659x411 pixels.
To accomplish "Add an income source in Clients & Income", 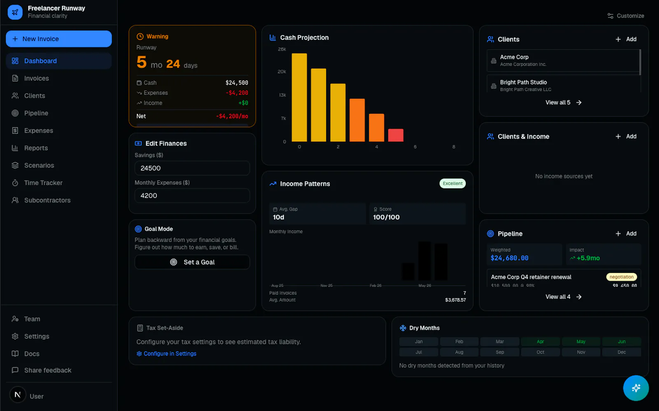I will coord(626,136).
